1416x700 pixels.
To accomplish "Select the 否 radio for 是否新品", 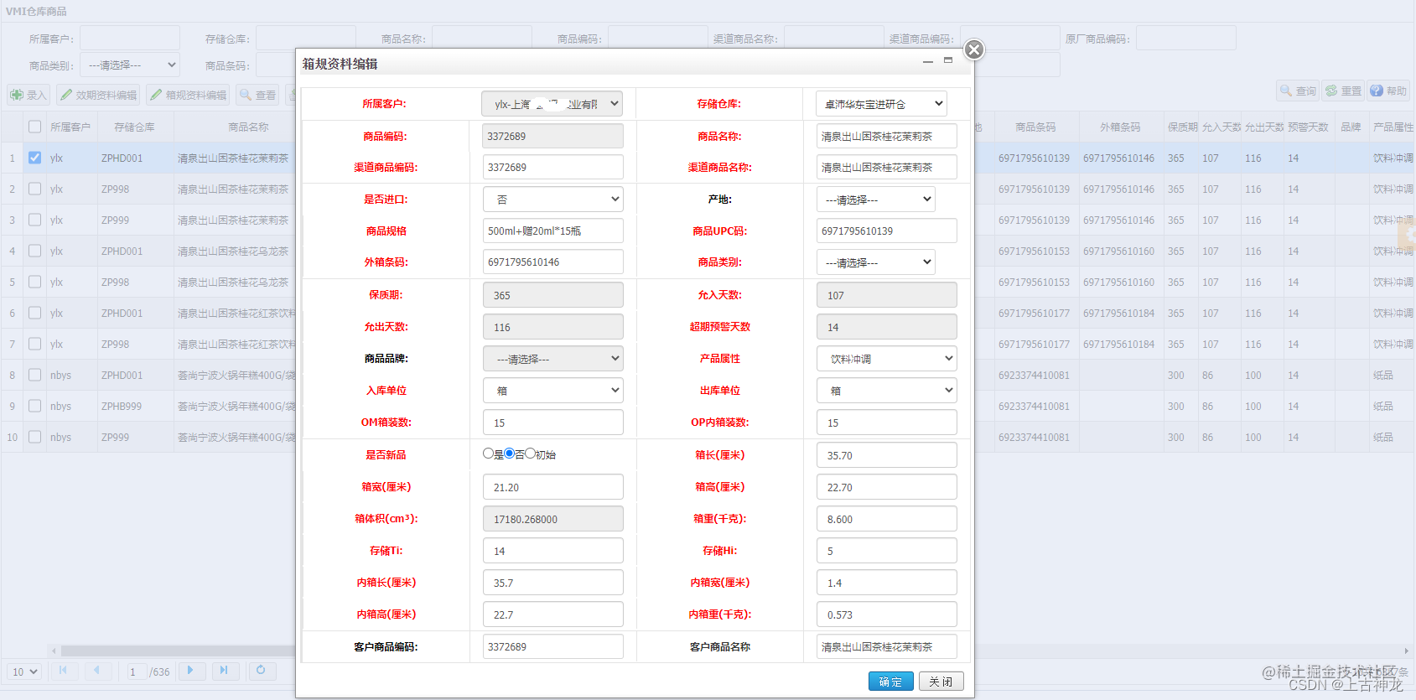I will point(509,454).
